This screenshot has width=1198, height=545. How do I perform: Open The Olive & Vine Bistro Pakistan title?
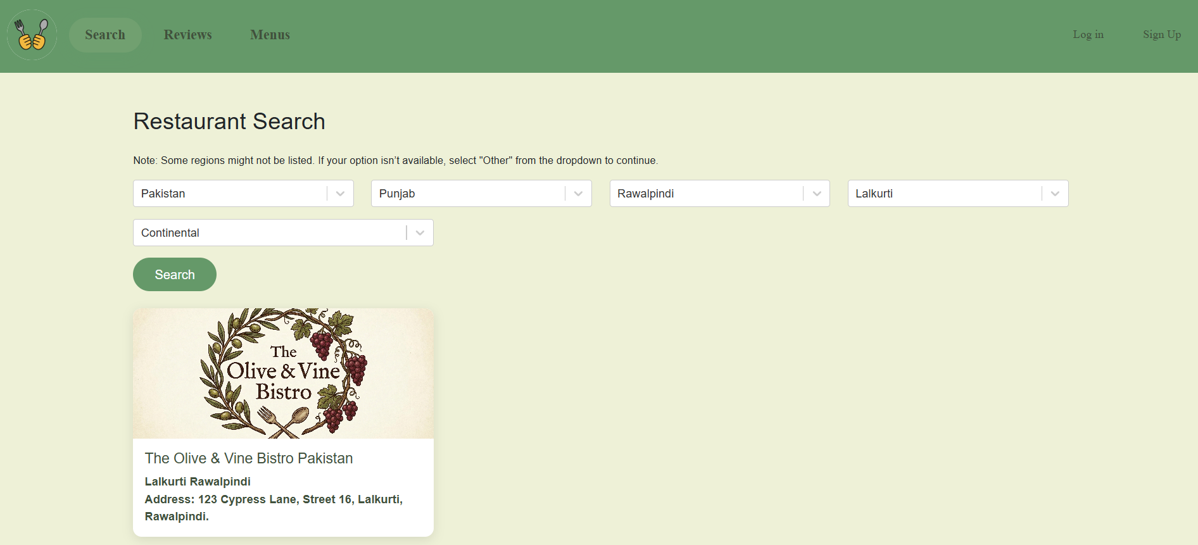coord(249,458)
